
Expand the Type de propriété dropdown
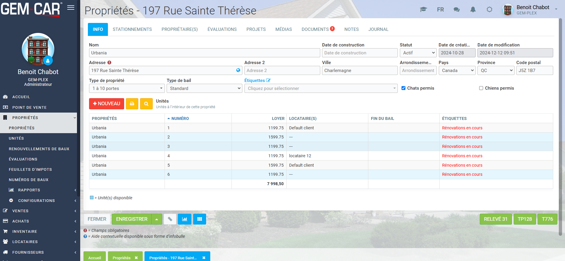pos(127,88)
